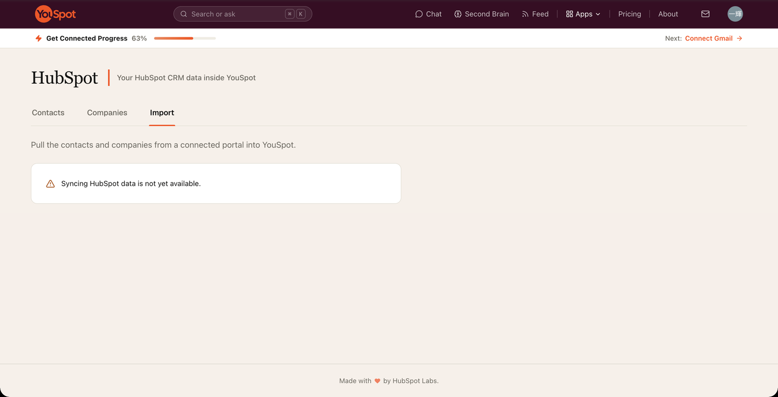Click the HubSpot page heading
This screenshot has height=397, width=778.
[64, 78]
